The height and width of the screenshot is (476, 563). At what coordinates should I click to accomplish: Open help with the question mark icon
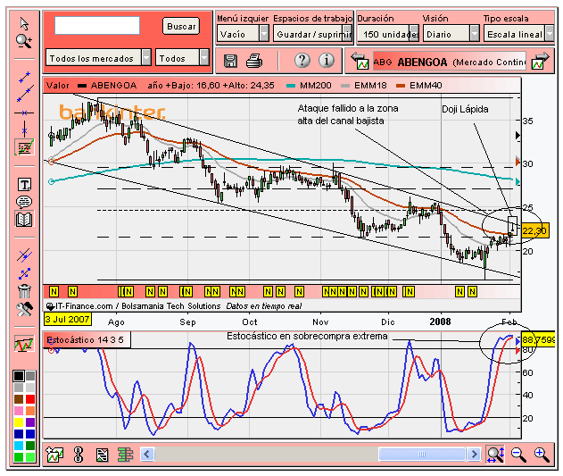pyautogui.click(x=302, y=61)
